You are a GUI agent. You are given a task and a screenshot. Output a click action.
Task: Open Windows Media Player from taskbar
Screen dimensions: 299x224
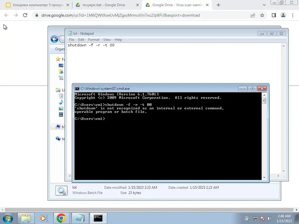pyautogui.click(x=44, y=218)
